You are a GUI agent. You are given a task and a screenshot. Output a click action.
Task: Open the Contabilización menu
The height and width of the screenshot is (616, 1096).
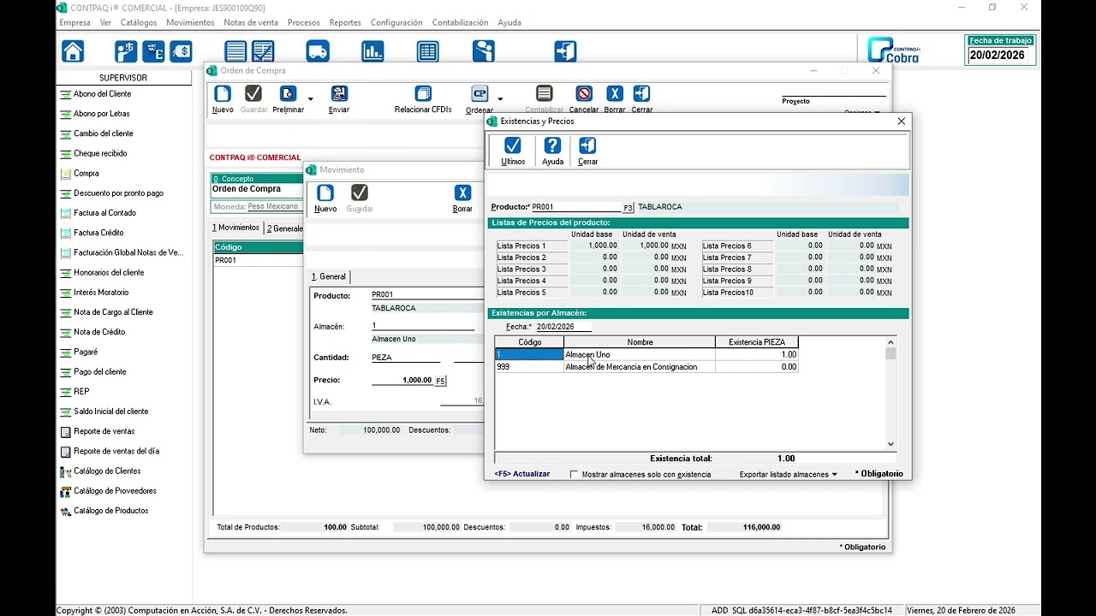(x=460, y=22)
